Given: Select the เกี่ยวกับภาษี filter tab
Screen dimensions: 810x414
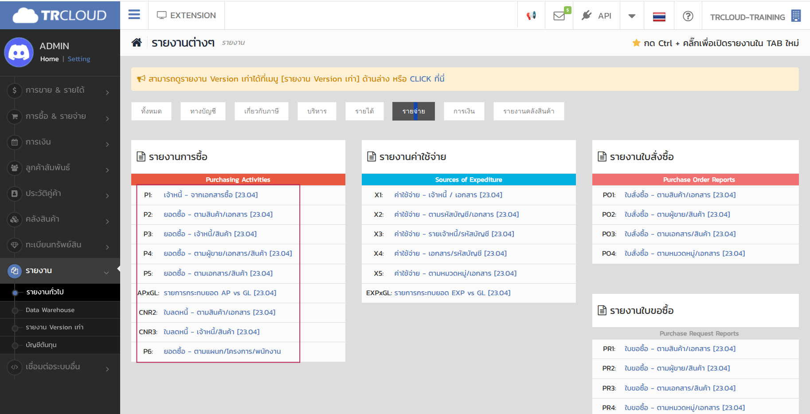Looking at the screenshot, I should coord(262,111).
